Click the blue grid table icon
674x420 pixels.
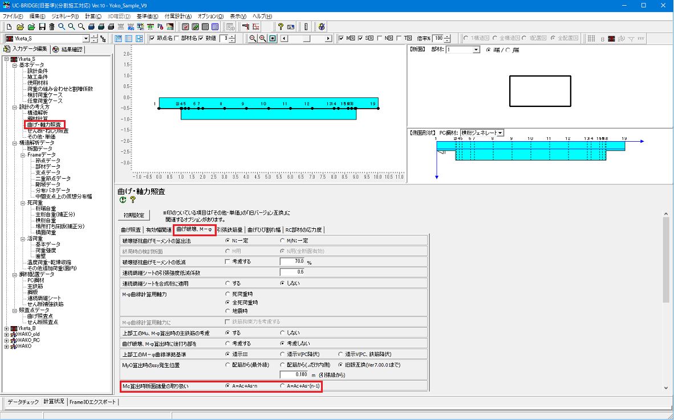[215, 27]
